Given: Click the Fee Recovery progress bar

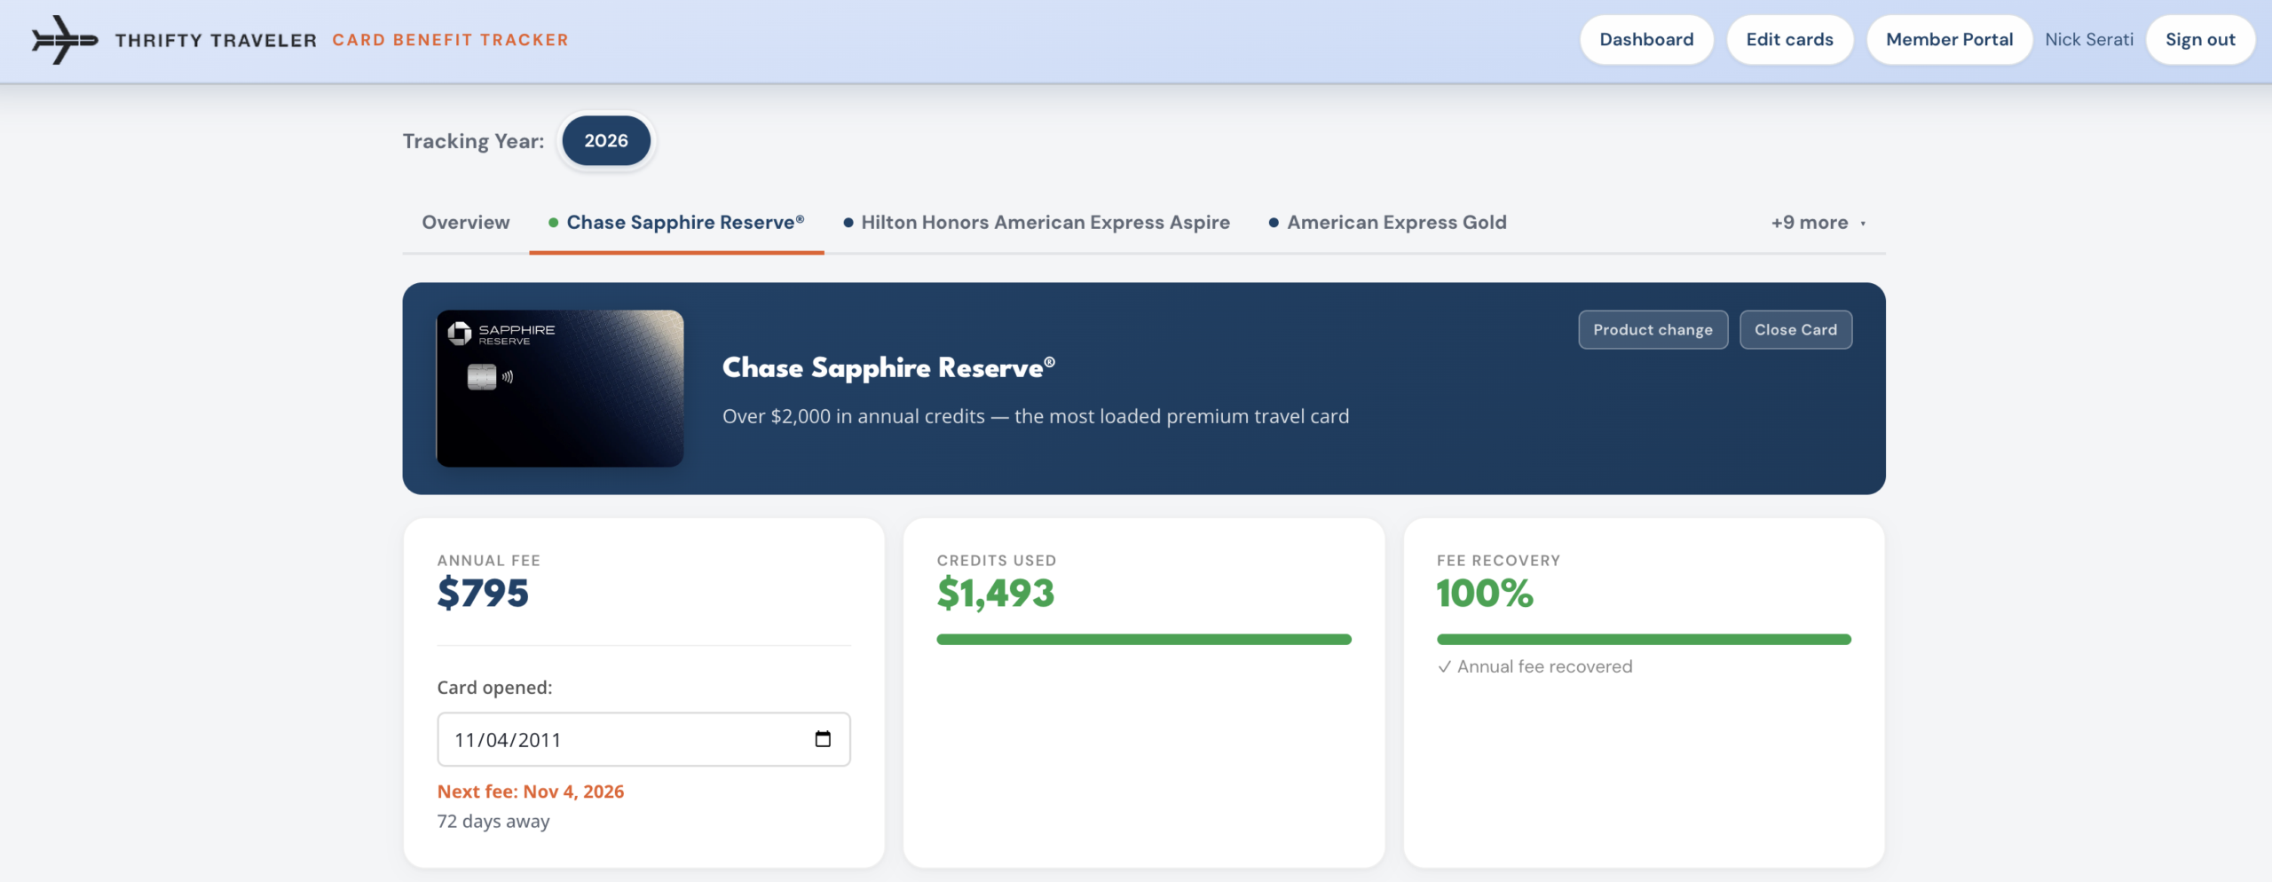Looking at the screenshot, I should point(1644,639).
